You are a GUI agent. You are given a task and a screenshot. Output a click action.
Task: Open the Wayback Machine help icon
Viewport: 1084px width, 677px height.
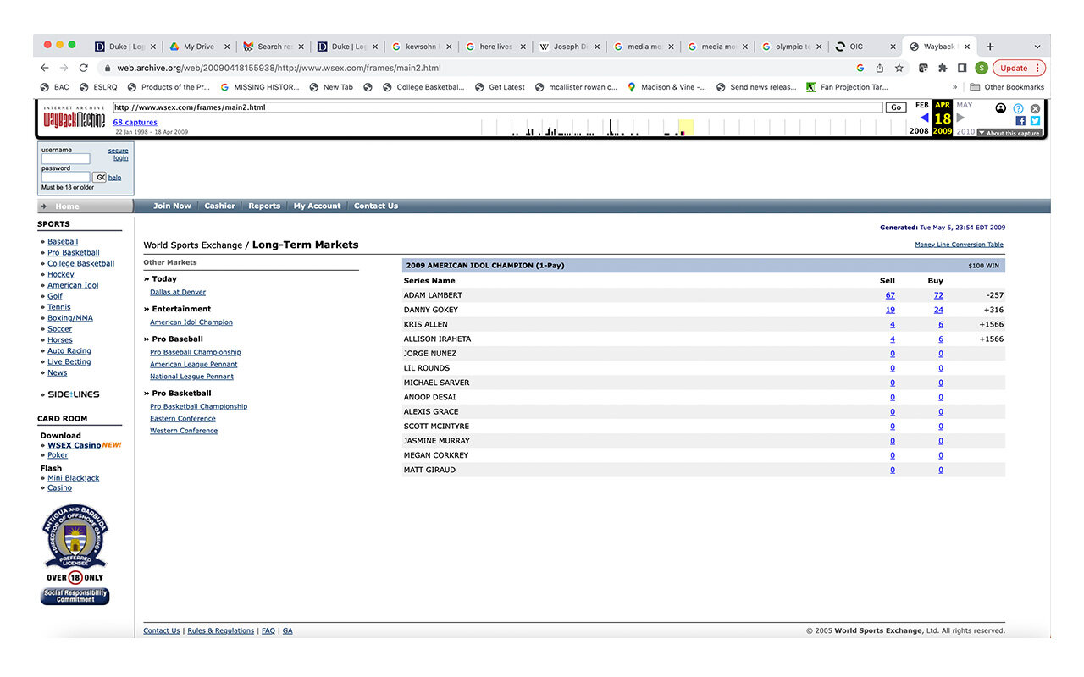click(1019, 108)
